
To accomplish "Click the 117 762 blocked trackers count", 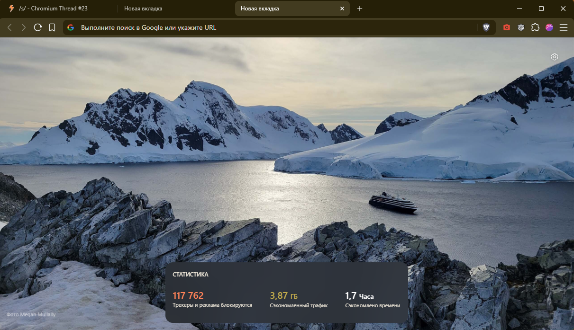I will pyautogui.click(x=188, y=296).
